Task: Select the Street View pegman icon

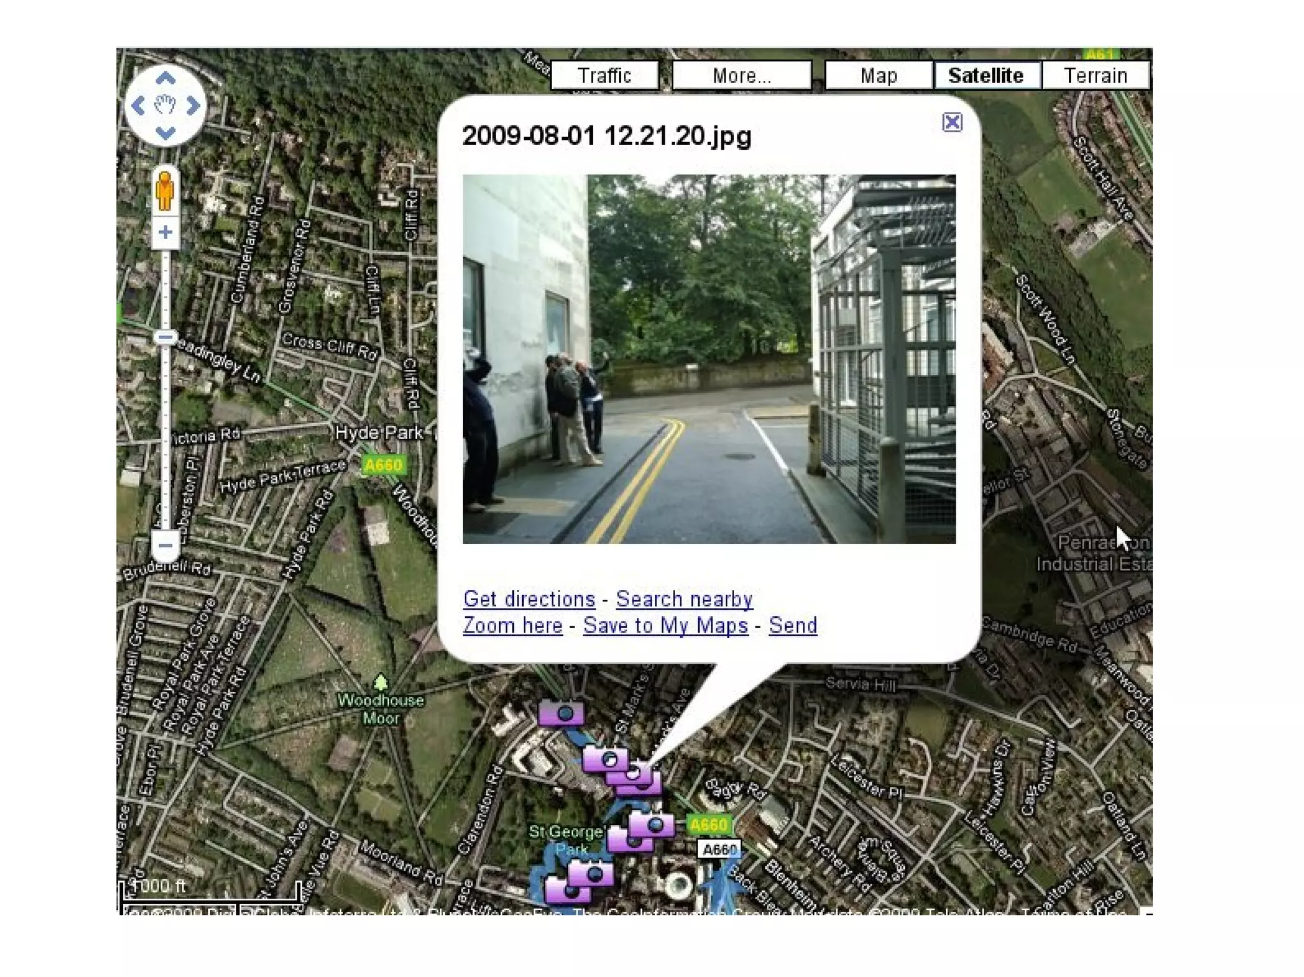Action: [x=165, y=190]
